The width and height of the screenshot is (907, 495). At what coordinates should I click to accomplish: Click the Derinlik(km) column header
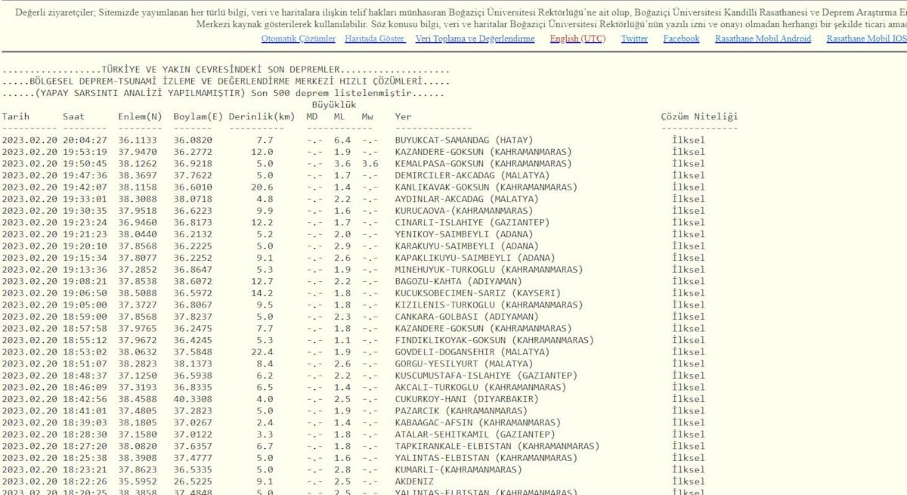tap(262, 116)
